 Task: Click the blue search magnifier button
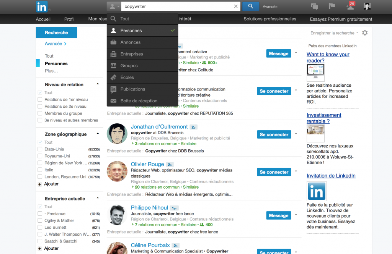click(250, 6)
